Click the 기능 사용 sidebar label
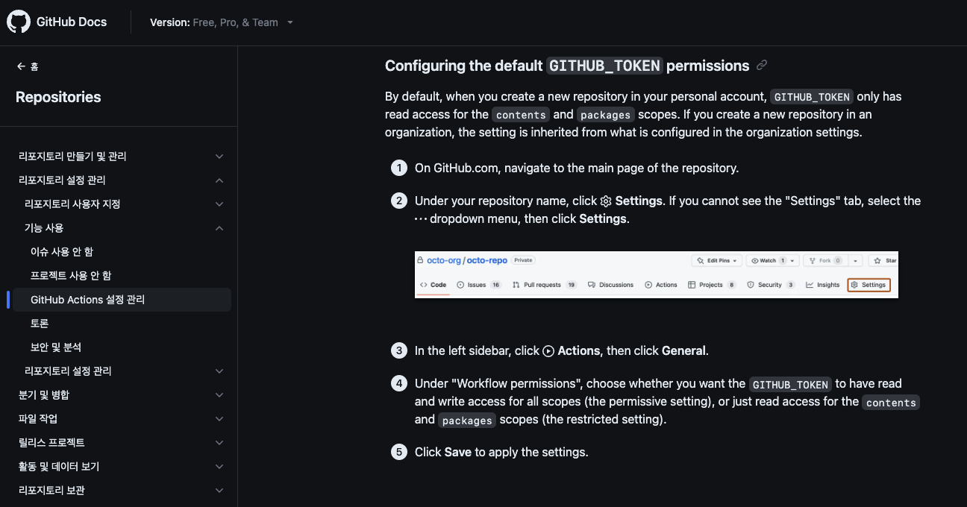 (x=44, y=228)
